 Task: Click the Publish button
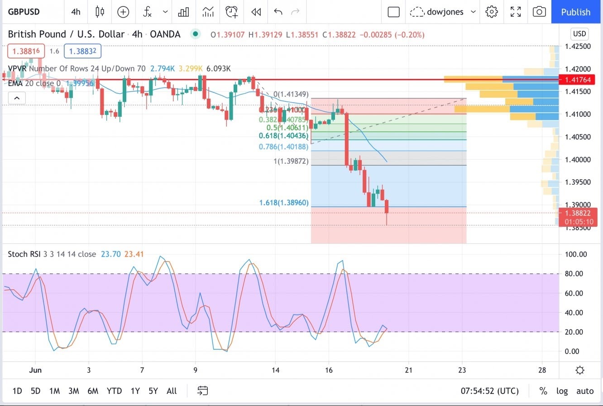[576, 12]
